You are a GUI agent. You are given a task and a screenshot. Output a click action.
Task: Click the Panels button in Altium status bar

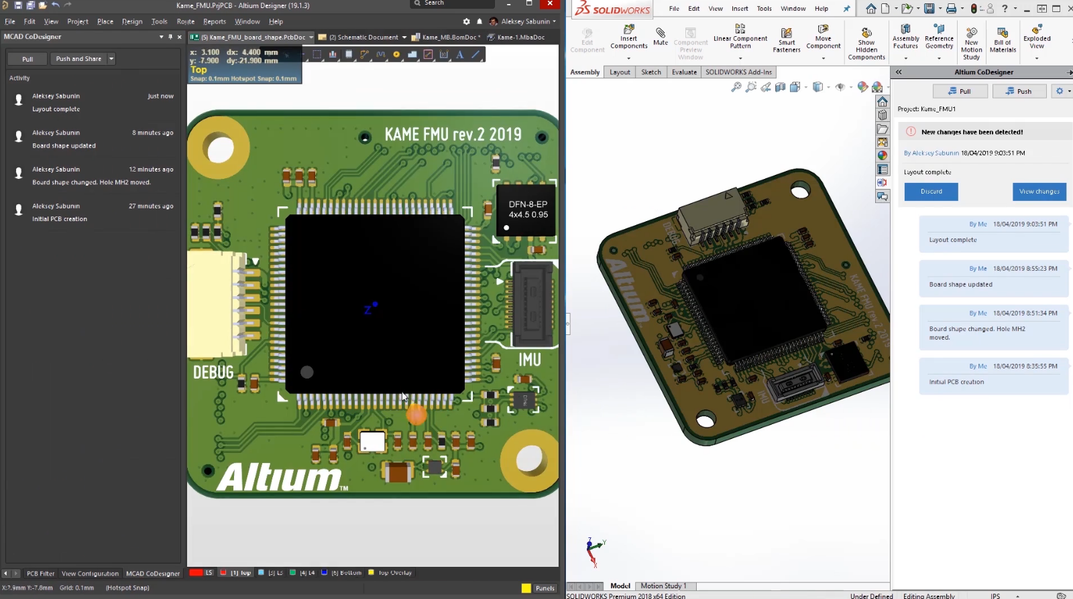click(545, 588)
